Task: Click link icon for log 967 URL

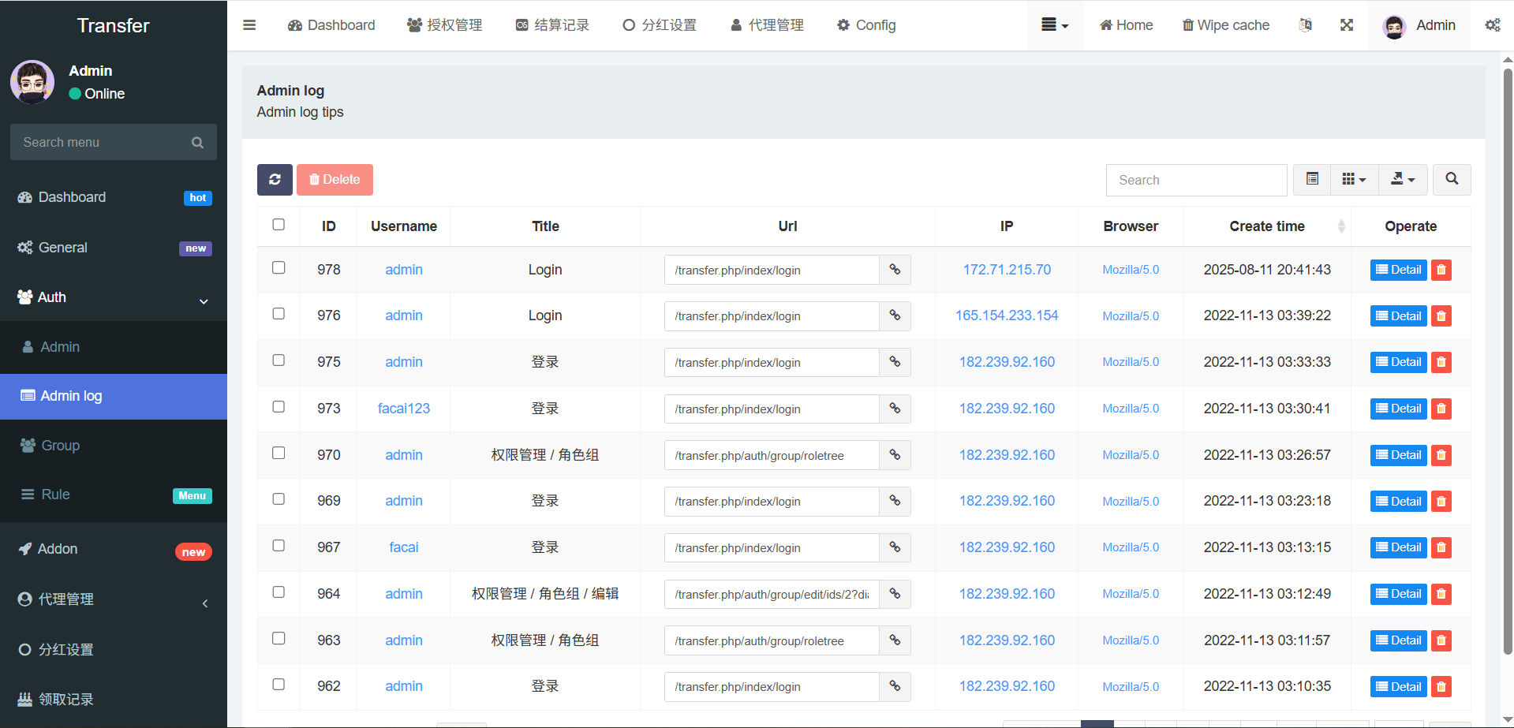Action: (895, 547)
